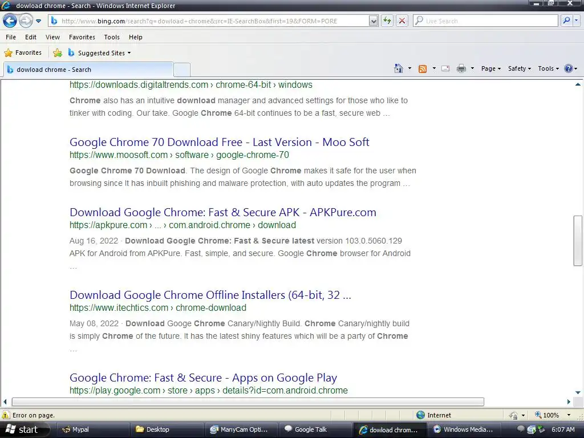
Task: Click the Home icon
Action: click(399, 68)
